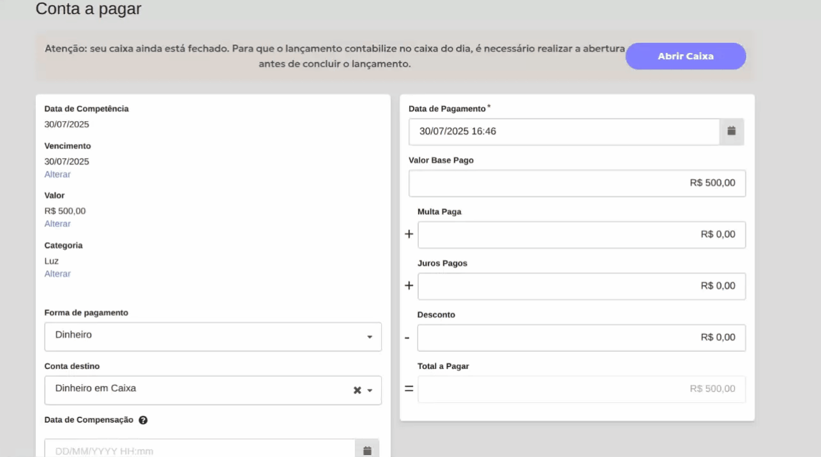Click into the Multa Paga field
Screen dimensions: 821x457
click(x=581, y=235)
